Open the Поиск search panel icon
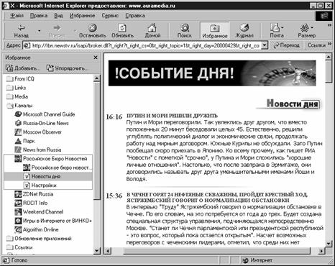This screenshot has width=335, height=266. (x=185, y=28)
